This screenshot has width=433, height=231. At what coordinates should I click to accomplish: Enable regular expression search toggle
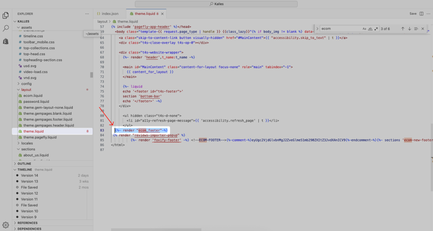click(376, 29)
